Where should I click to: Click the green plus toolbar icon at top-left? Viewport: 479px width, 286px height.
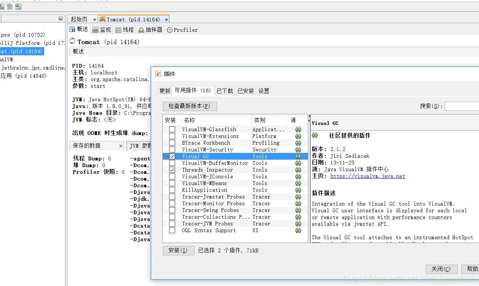click(18, 6)
